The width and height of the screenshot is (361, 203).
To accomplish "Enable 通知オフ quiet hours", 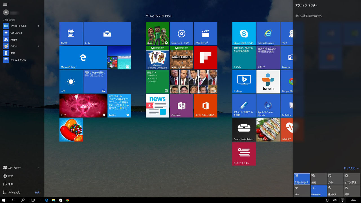I will tap(335, 191).
